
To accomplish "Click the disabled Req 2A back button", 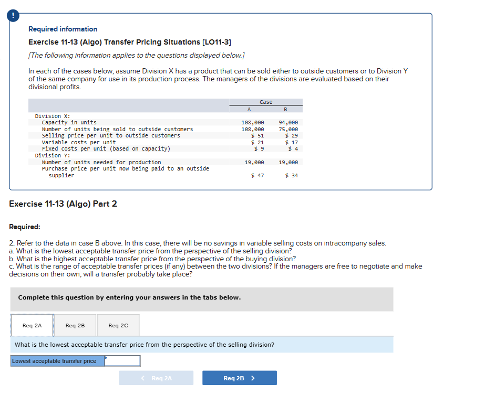I will 156,377.
